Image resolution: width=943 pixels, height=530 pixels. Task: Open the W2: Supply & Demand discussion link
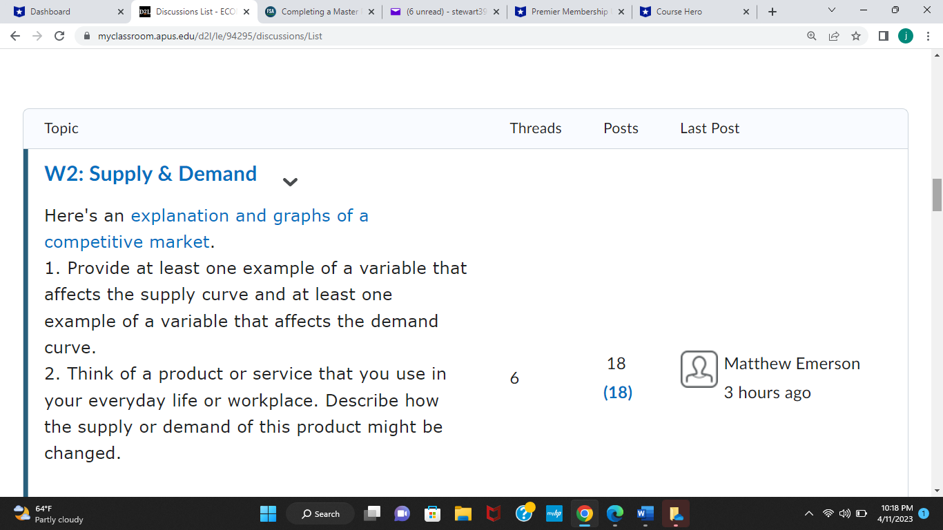point(150,174)
